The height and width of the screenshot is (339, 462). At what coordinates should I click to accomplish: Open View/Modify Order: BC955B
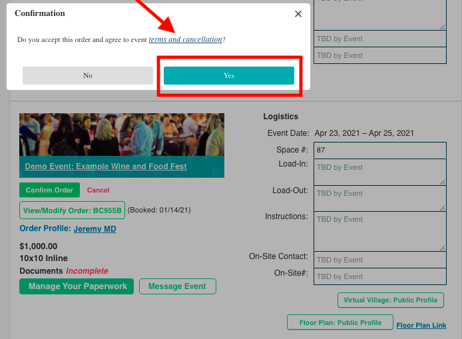72,210
